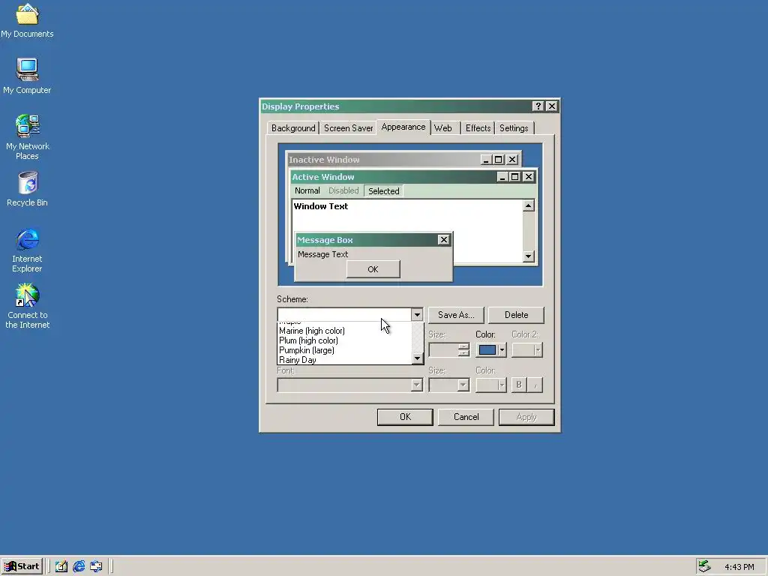Toggle the Bold font button
Viewport: 768px width, 576px height.
[519, 385]
